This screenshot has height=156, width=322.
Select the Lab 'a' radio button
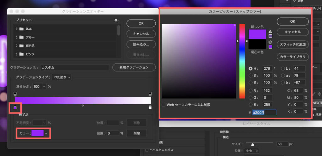[x=283, y=76]
